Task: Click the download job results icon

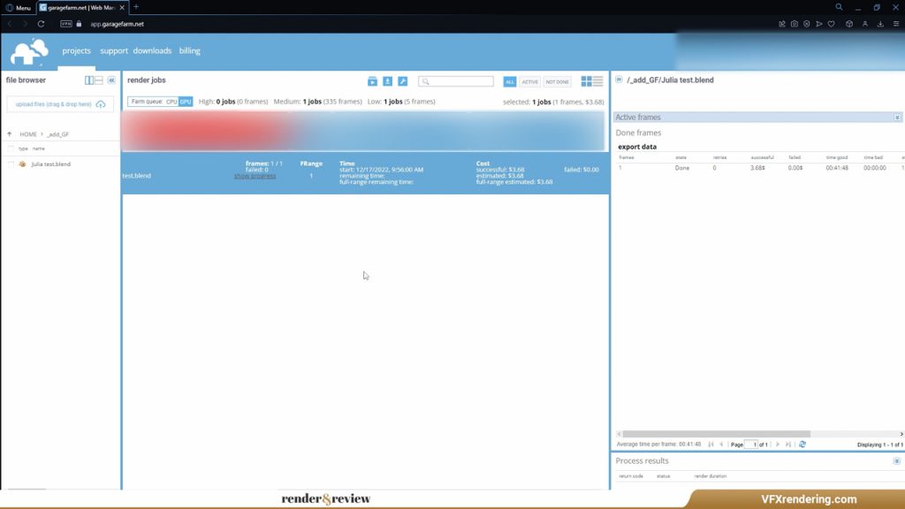Action: tap(387, 81)
